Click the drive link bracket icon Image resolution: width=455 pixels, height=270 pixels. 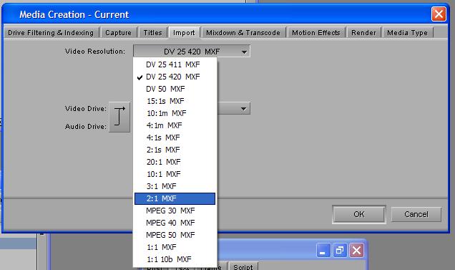pos(119,117)
